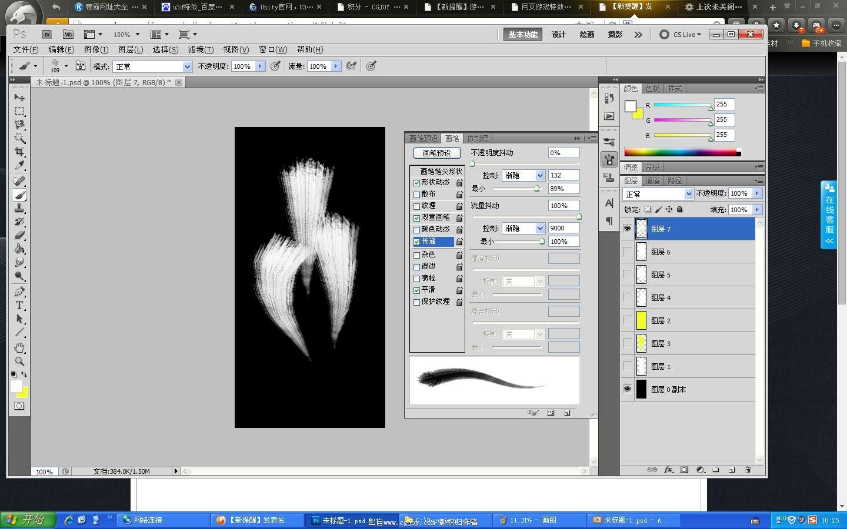Switch to the 通道 tab
The width and height of the screenshot is (847, 529).
tap(652, 180)
